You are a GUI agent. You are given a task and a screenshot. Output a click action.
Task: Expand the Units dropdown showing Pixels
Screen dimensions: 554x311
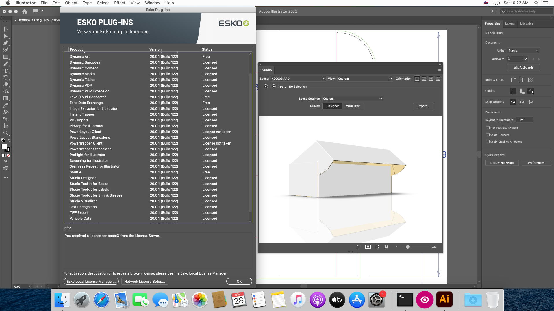(523, 50)
